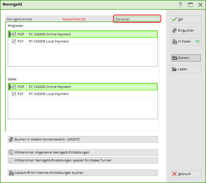Image resolution: width=206 pixels, height=183 pixels.
Task: Maximize the Nenngeld dialog window
Action: (190, 5)
